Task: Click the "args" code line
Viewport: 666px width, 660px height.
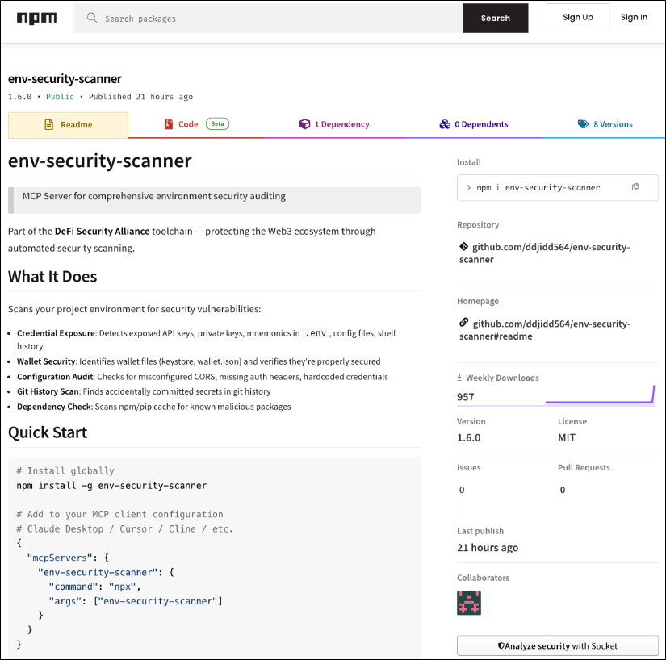Action: pos(136,601)
